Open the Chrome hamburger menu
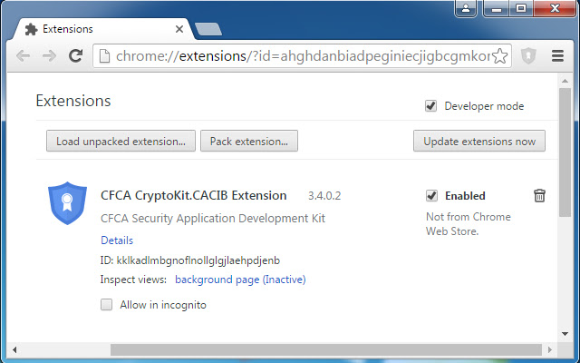The image size is (580, 363). click(557, 56)
